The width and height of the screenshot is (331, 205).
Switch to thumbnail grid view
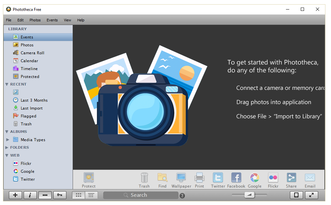(x=79, y=195)
